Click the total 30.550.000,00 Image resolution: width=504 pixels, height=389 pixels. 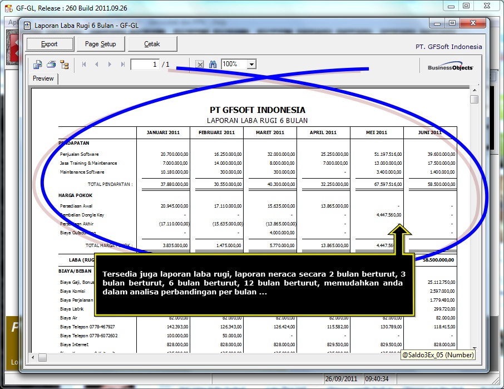(228, 184)
